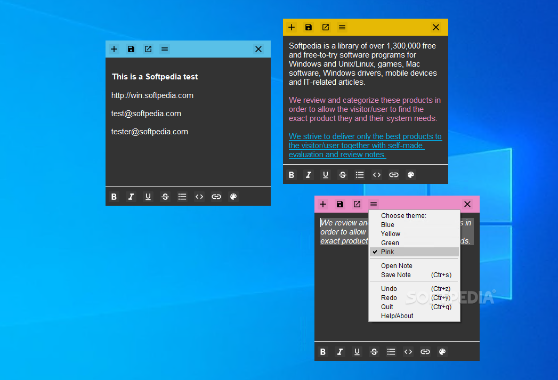Toggle italic in the yellow note toolbar
This screenshot has height=380, width=558.
[x=309, y=175]
